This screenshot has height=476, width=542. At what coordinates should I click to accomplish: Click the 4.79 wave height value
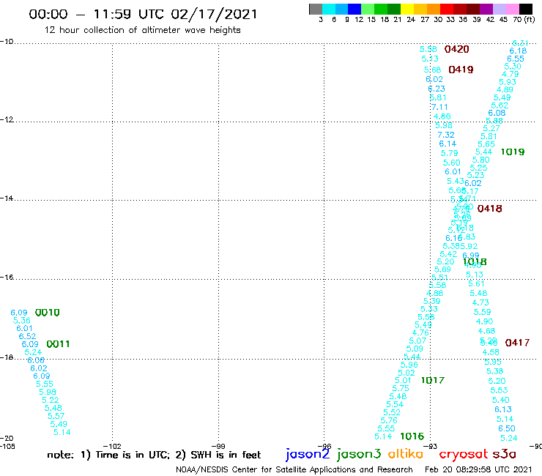511,74
